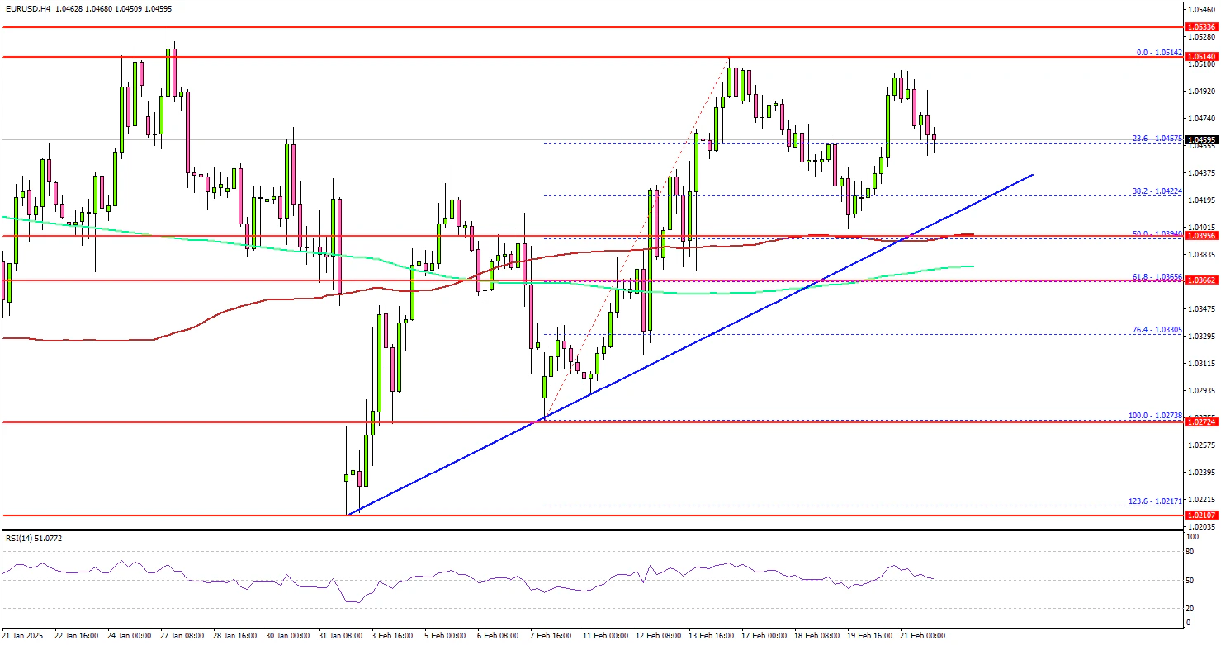Select the 1.05336 red price tag
1221x645 pixels.
pyautogui.click(x=1202, y=27)
